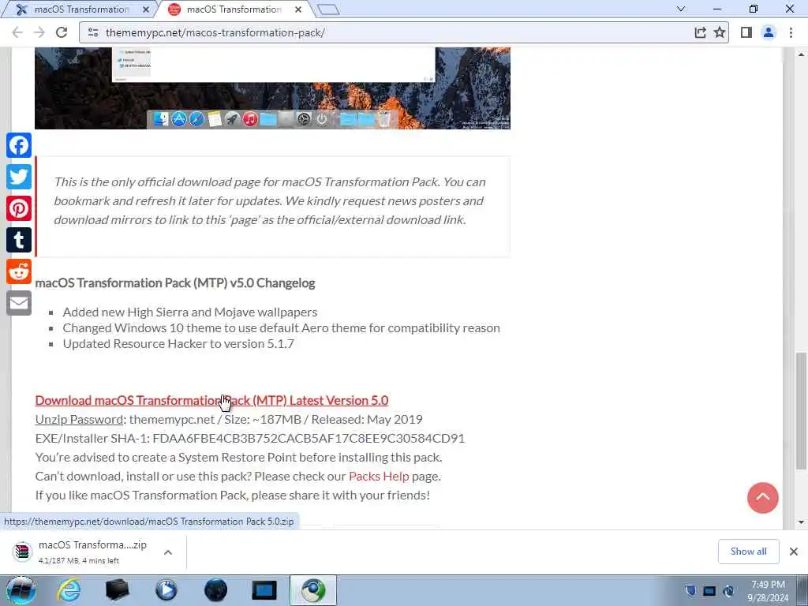Open the Packs Help page link
Image resolution: width=808 pixels, height=606 pixels.
tap(379, 476)
